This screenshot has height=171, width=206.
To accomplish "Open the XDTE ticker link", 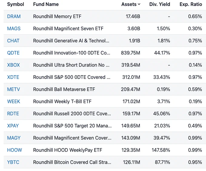I will (13, 77).
